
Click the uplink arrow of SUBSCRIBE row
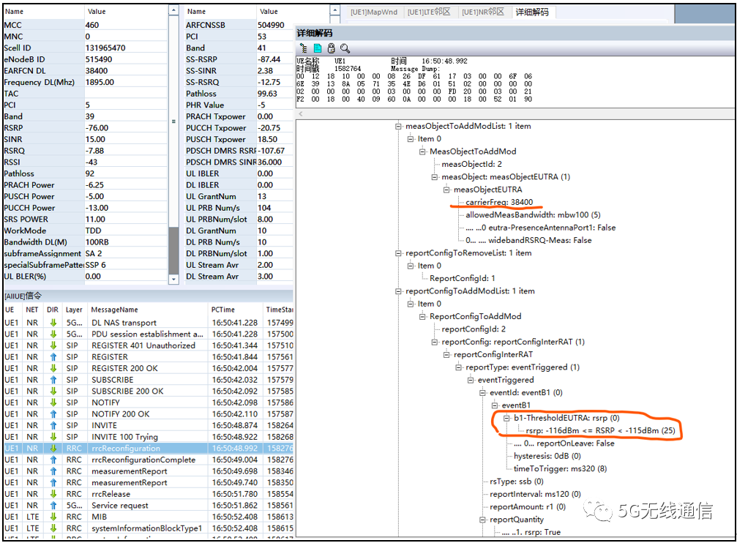(x=53, y=379)
